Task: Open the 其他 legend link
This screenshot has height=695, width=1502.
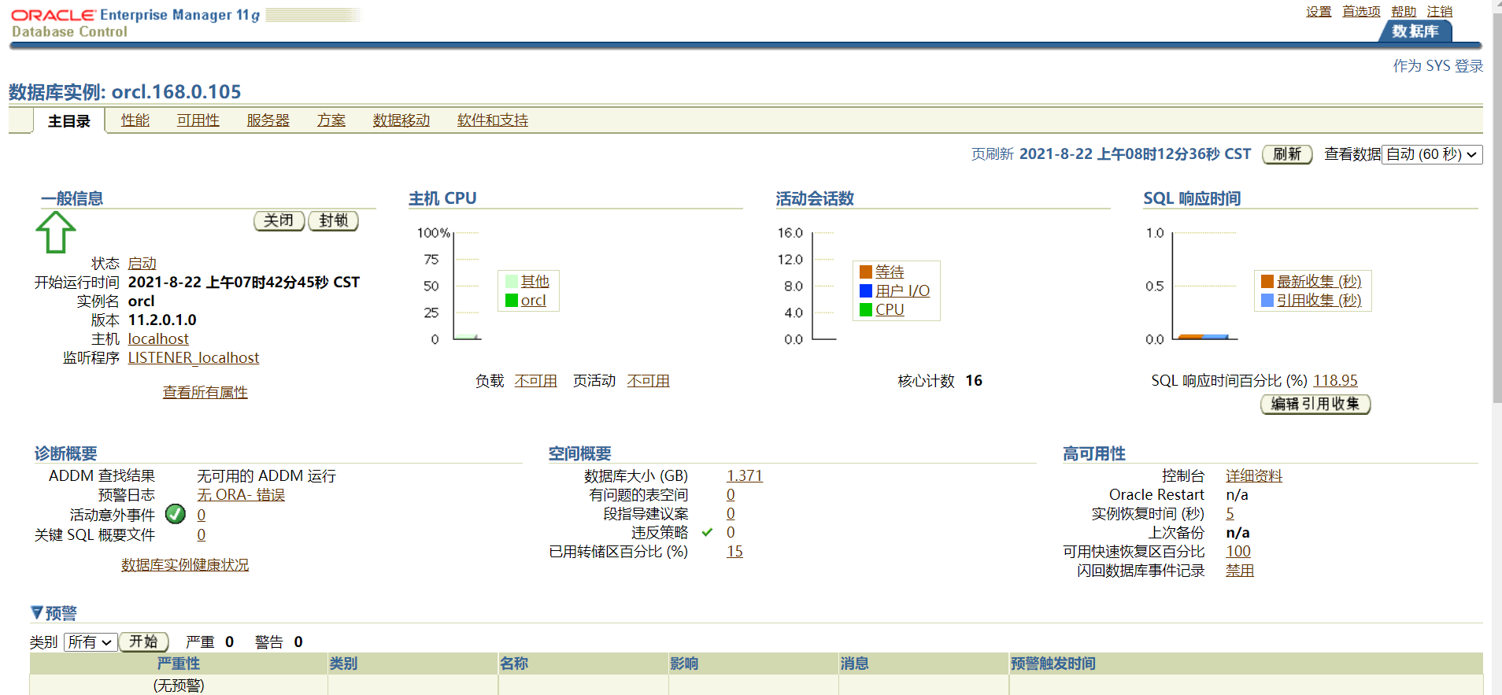Action: point(535,282)
